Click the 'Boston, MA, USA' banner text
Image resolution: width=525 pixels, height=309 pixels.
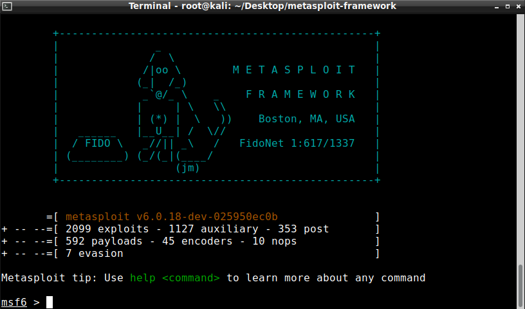pyautogui.click(x=306, y=119)
